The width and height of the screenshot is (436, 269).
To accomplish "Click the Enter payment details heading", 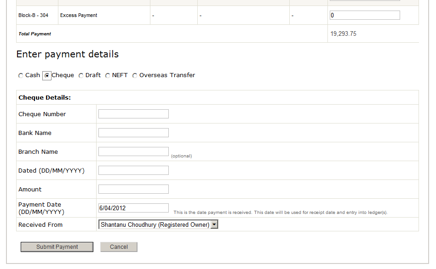I will point(68,54).
